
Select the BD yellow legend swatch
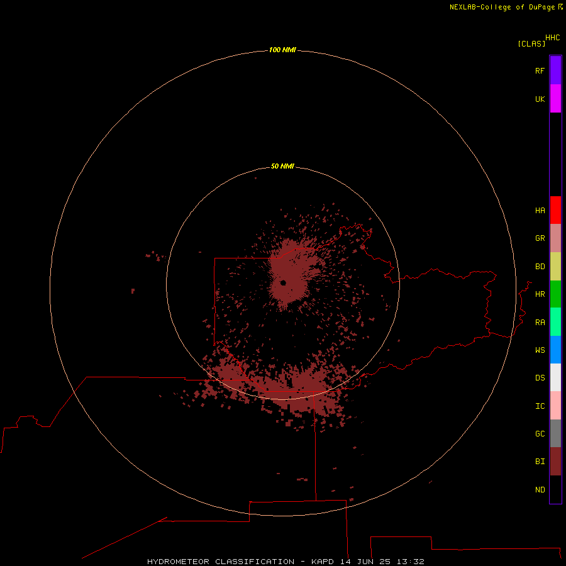(x=555, y=267)
